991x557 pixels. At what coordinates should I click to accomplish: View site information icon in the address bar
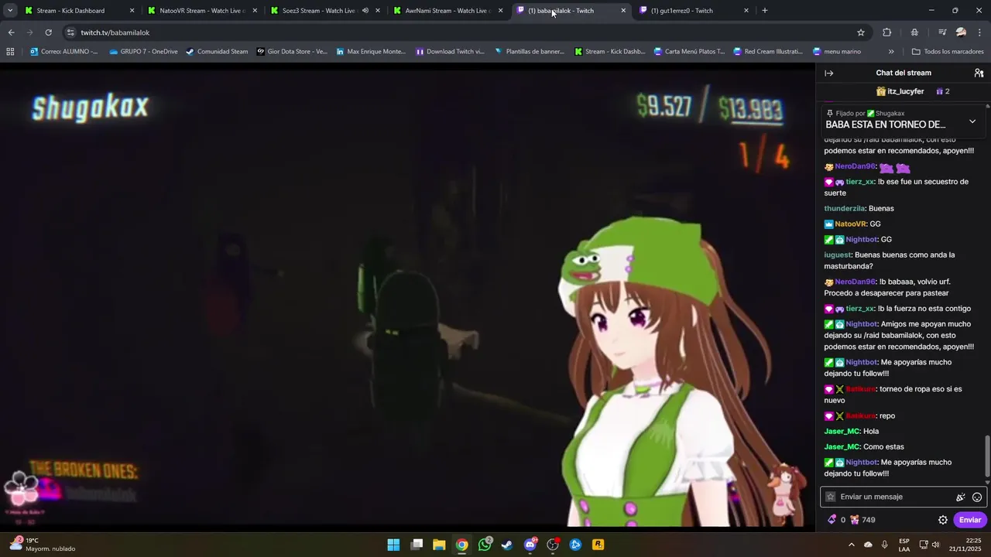click(70, 32)
